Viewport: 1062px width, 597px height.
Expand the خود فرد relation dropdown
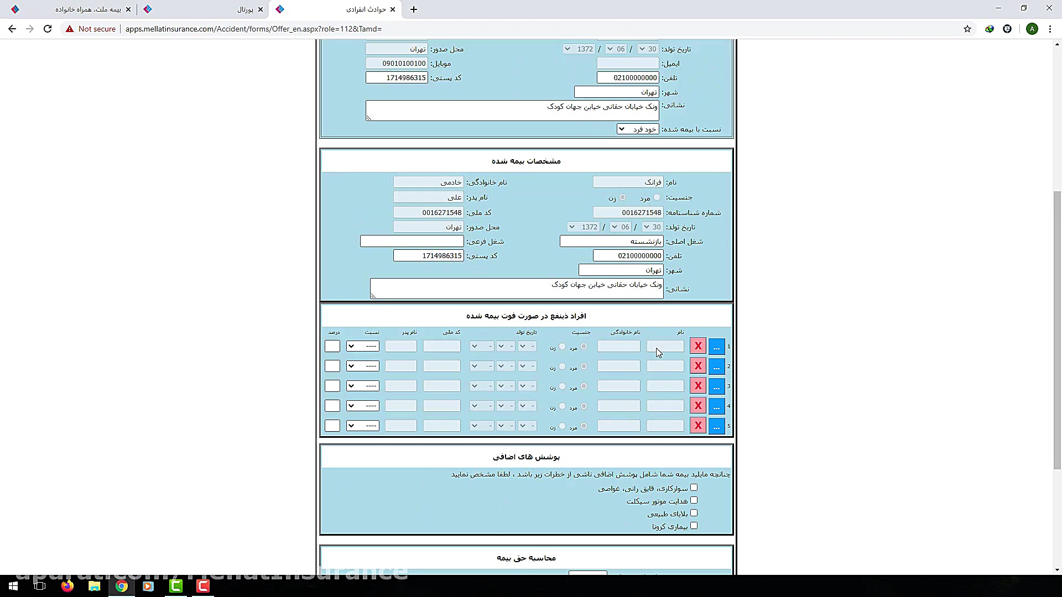[x=637, y=129]
